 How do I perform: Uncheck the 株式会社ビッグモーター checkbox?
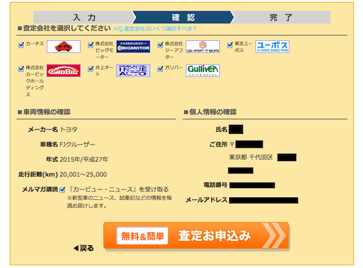click(x=91, y=45)
